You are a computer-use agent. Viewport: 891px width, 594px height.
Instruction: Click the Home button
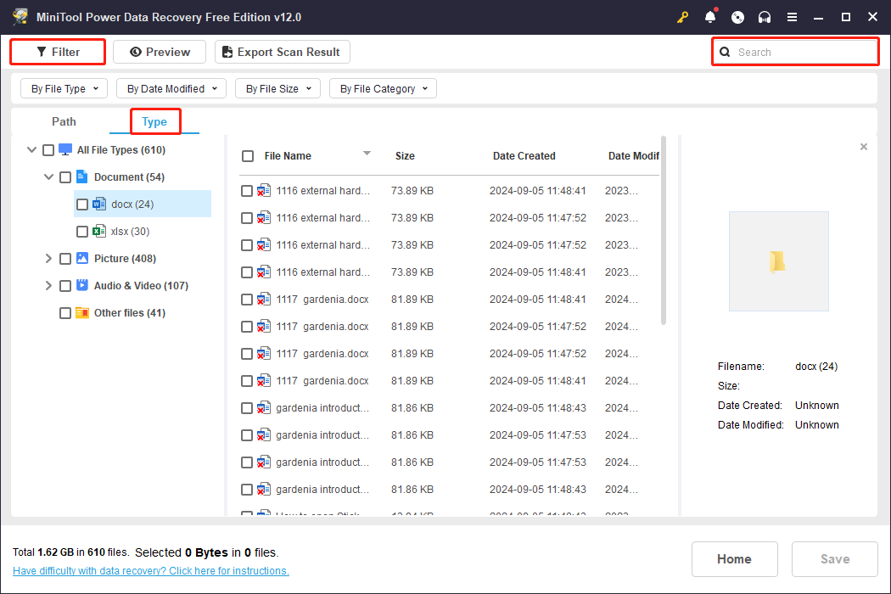click(x=734, y=559)
